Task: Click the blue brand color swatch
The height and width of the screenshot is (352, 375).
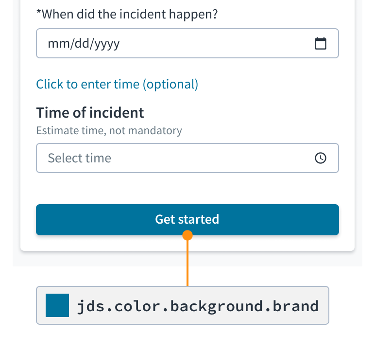Action: coord(57,305)
